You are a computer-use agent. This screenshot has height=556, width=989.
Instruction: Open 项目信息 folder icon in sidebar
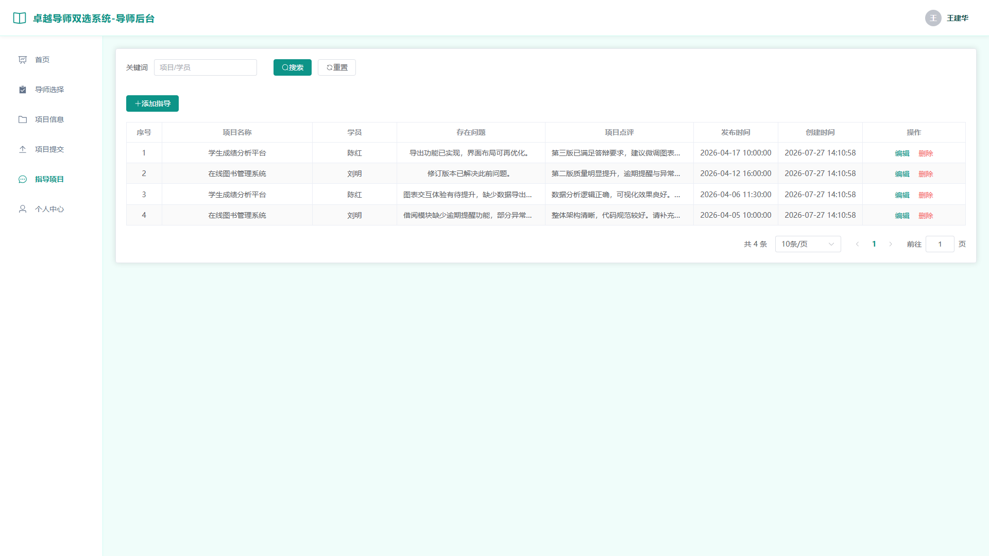[23, 119]
